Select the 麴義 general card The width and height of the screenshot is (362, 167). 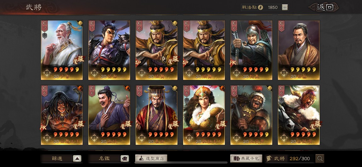coord(251,50)
